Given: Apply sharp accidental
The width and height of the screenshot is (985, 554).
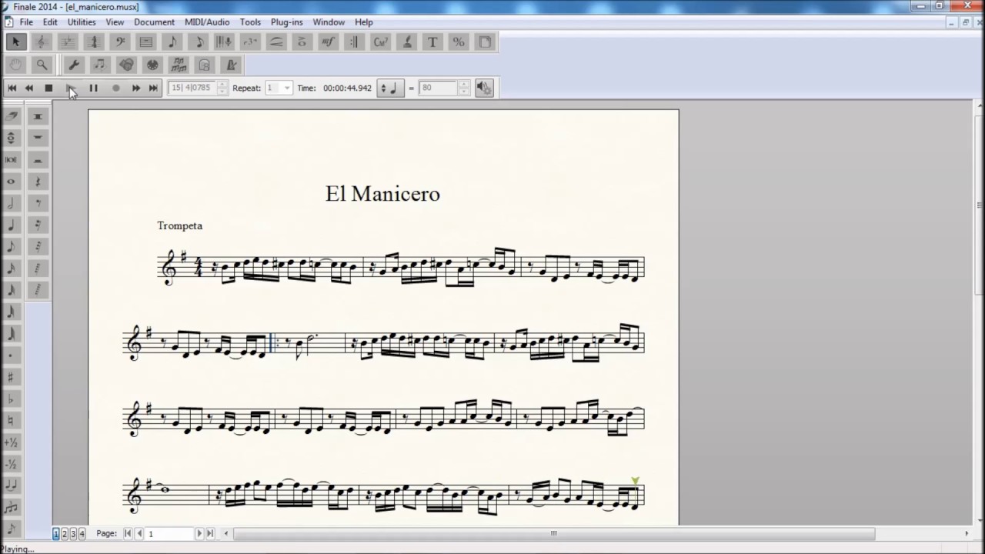Looking at the screenshot, I should coord(12,378).
